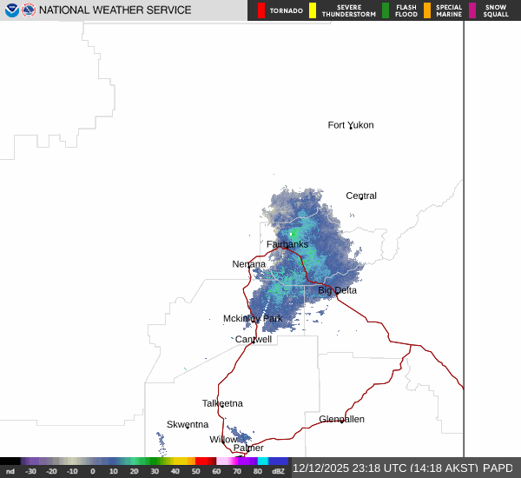Select the yellow Severe Thunderstorm swatch
The height and width of the screenshot is (478, 521).
point(313,10)
